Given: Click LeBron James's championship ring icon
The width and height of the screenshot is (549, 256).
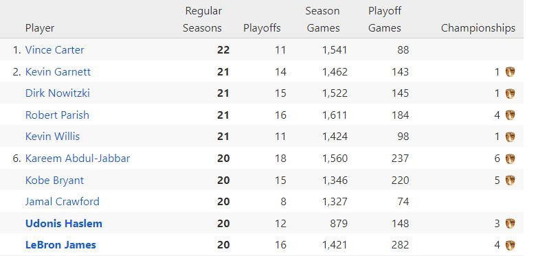Looking at the screenshot, I should pyautogui.click(x=510, y=245).
